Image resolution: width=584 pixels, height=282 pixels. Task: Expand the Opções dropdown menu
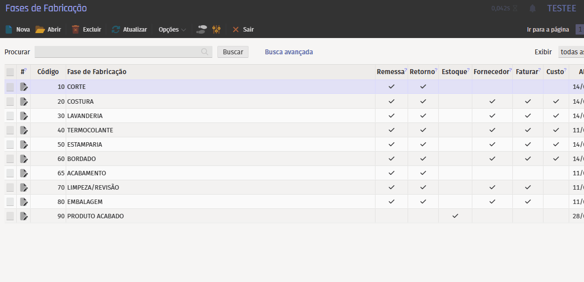pos(172,30)
